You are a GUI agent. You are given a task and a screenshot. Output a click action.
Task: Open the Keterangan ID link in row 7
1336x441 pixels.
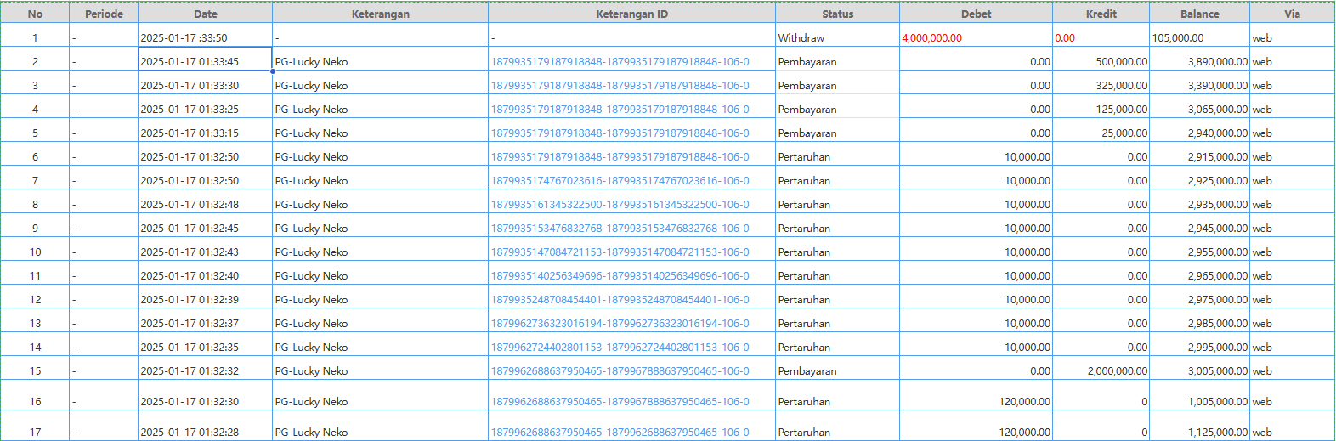pyautogui.click(x=620, y=181)
